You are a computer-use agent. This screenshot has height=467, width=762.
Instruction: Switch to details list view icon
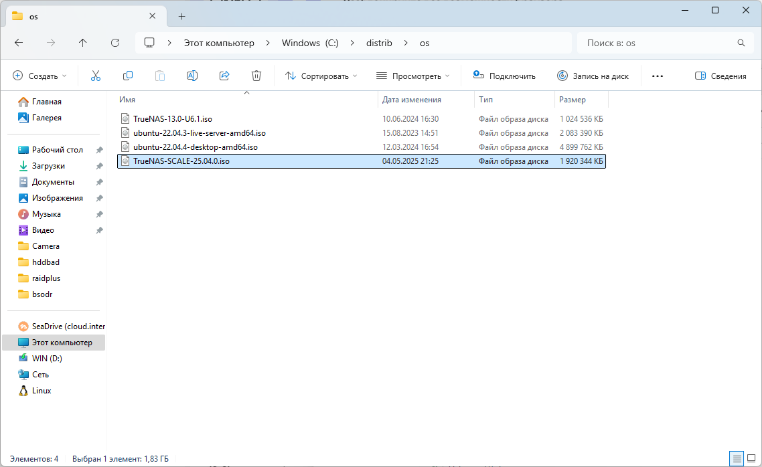[x=737, y=458]
